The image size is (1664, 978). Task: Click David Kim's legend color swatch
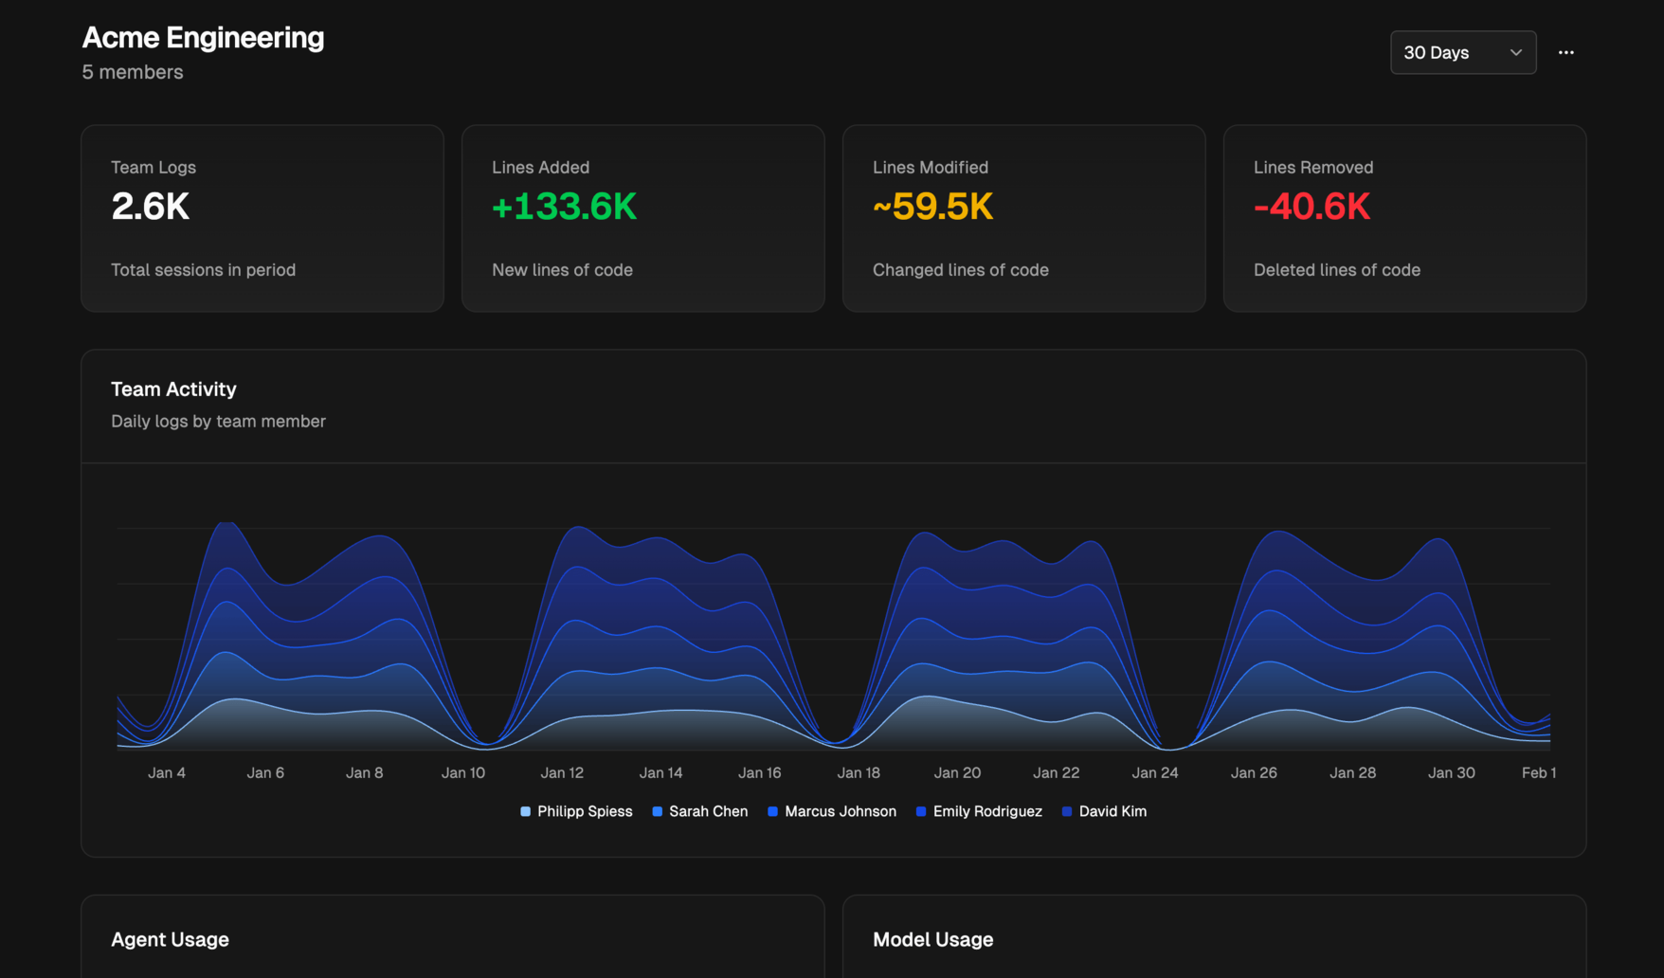1066,811
